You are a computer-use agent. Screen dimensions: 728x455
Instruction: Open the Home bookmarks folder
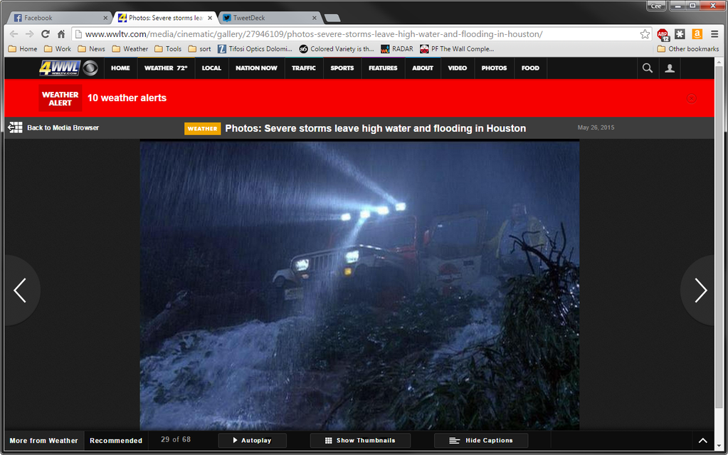coord(23,49)
